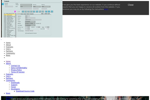Click the product list vertical scrollbar
This screenshot has height=100, width=150.
[x=16, y=25]
